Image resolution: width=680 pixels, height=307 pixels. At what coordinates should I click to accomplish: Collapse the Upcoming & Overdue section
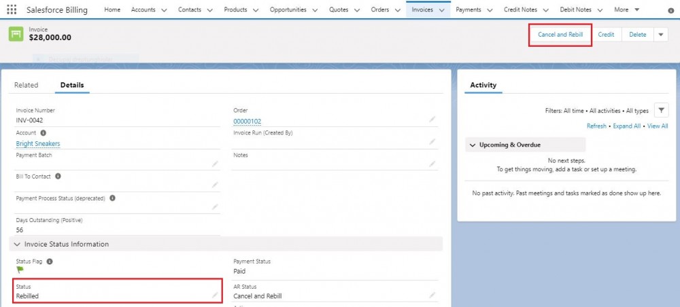point(472,145)
